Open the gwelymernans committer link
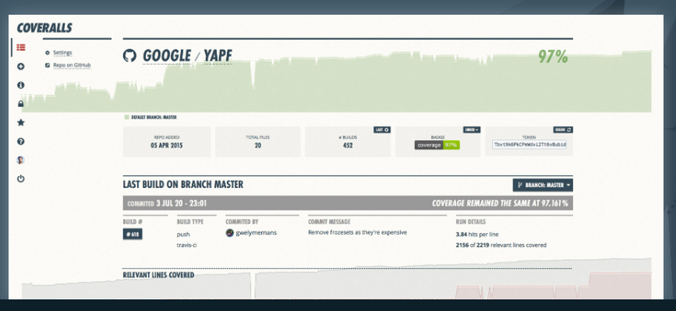Screen dimensions: 676x311 [256, 233]
